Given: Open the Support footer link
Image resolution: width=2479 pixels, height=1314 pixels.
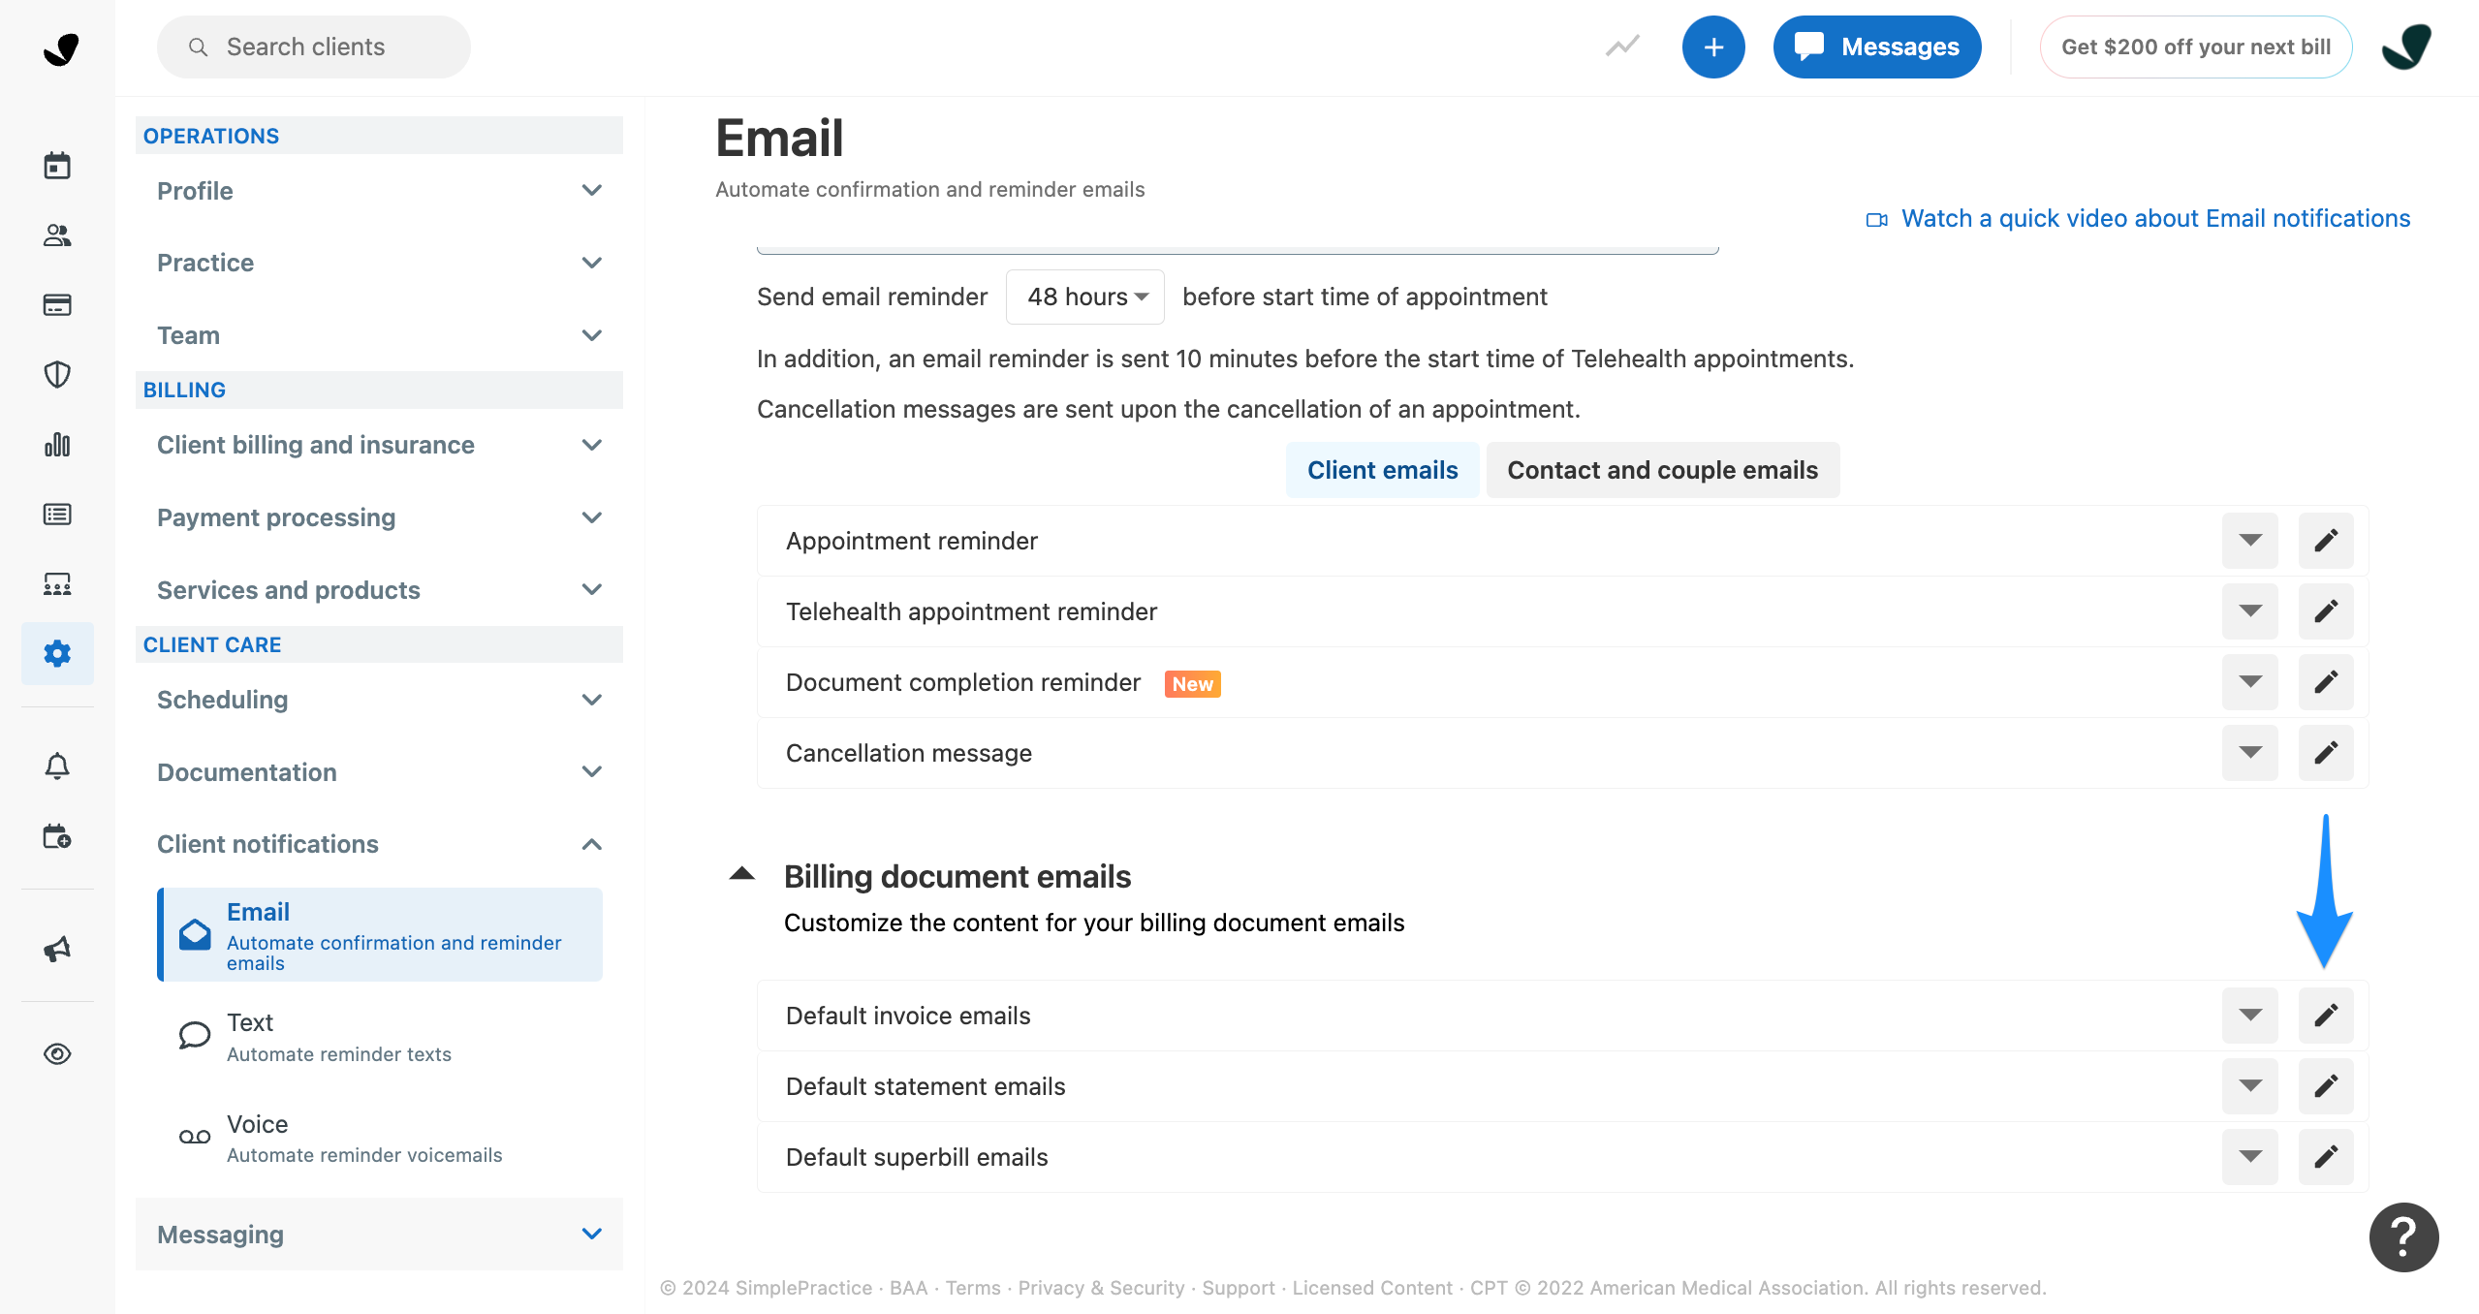Looking at the screenshot, I should pos(1239,1288).
